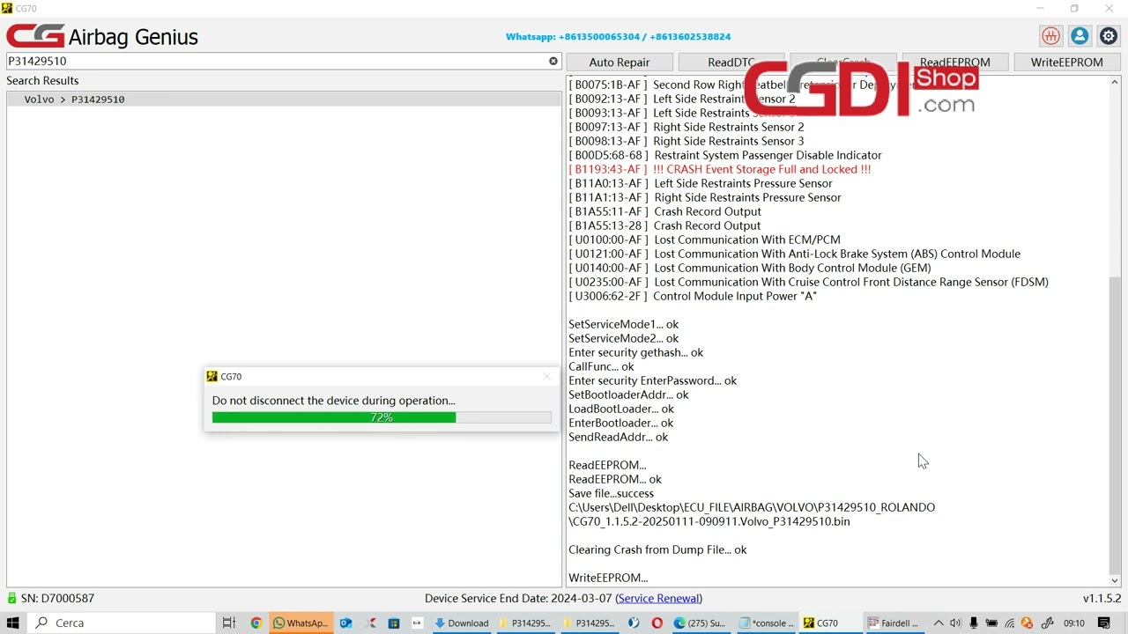Select the B1A55:11-AF Crash Record Output line
This screenshot has width=1128, height=634.
pyautogui.click(x=664, y=211)
